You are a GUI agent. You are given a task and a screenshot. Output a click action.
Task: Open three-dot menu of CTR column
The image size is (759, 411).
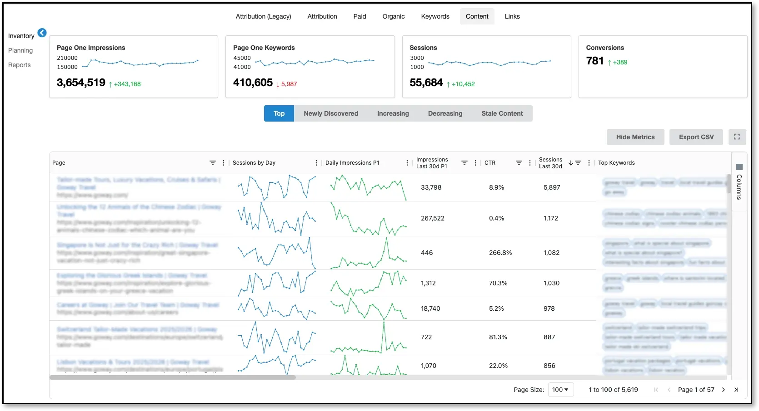click(x=530, y=163)
